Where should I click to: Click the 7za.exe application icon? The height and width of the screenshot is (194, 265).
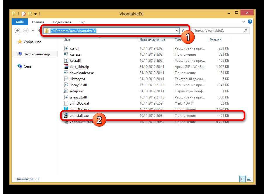[66, 54]
